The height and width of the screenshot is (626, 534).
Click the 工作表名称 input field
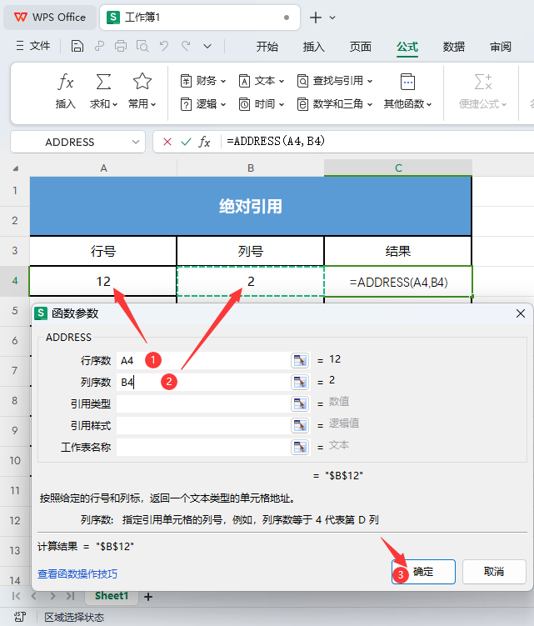(203, 447)
